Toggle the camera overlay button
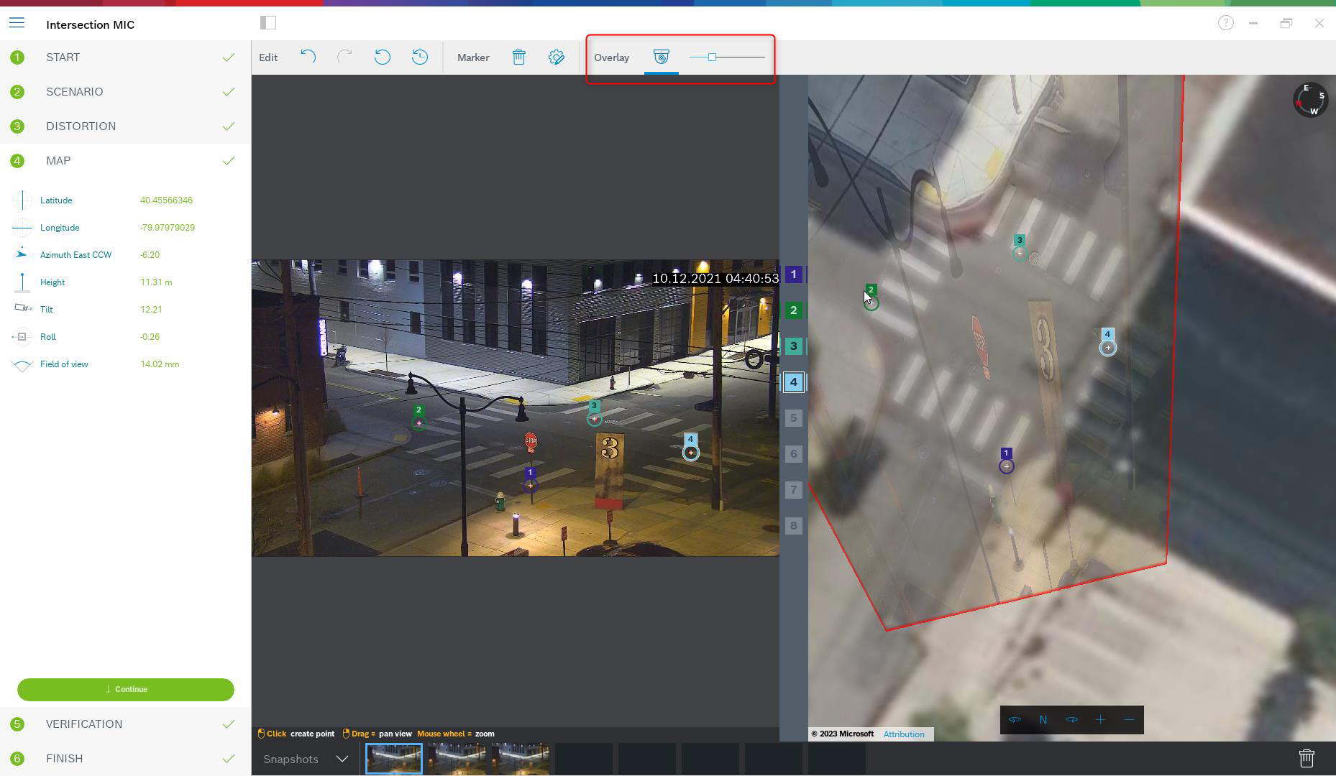Viewport: 1336px width, 776px height. coord(661,57)
